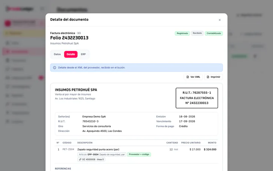Click the $ 27.000 unit price

pyautogui.click(x=195, y=150)
